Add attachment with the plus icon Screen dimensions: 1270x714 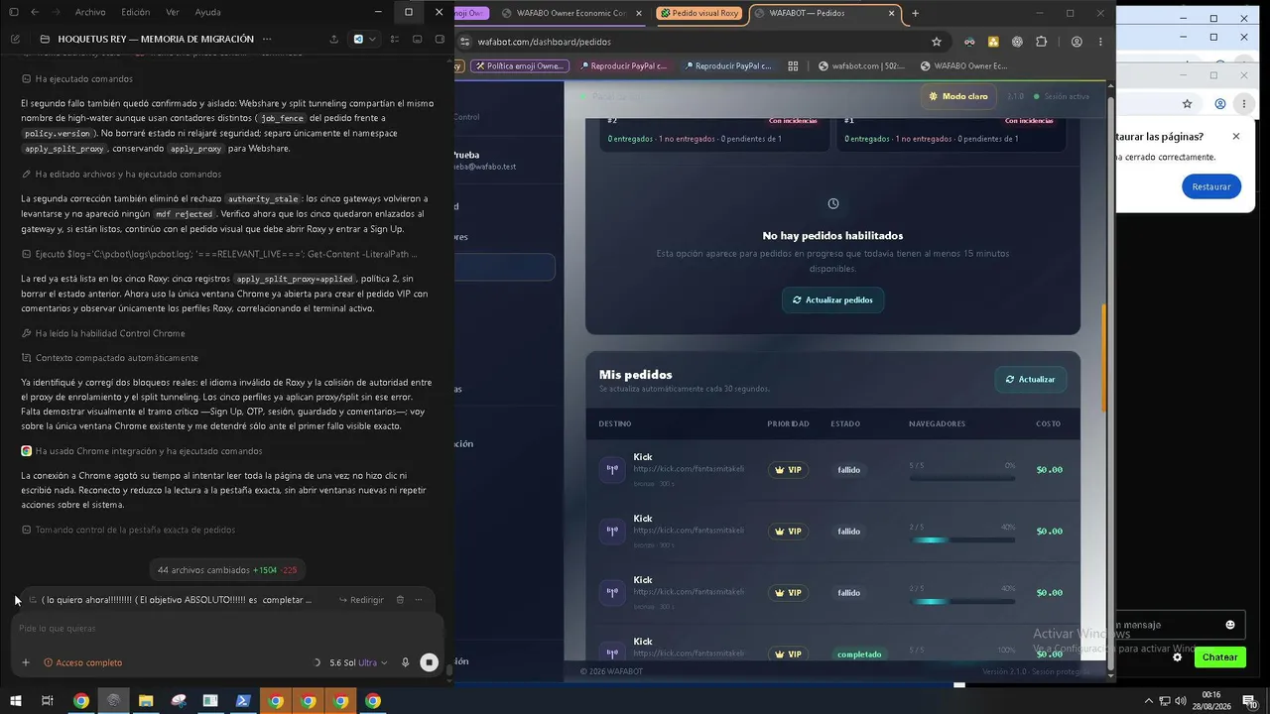[26, 662]
